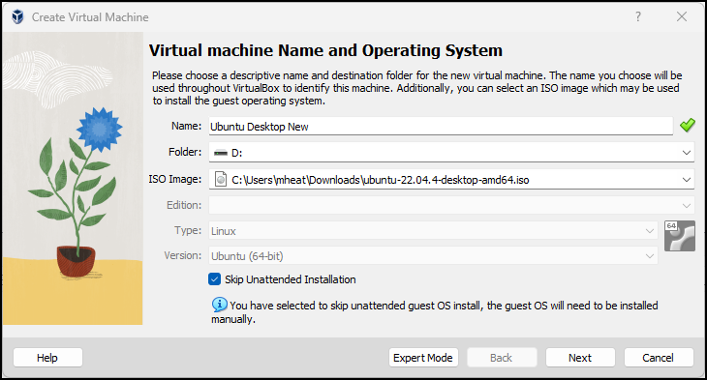Close the Create Virtual Machine dialog
This screenshot has width=707, height=380.
682,16
